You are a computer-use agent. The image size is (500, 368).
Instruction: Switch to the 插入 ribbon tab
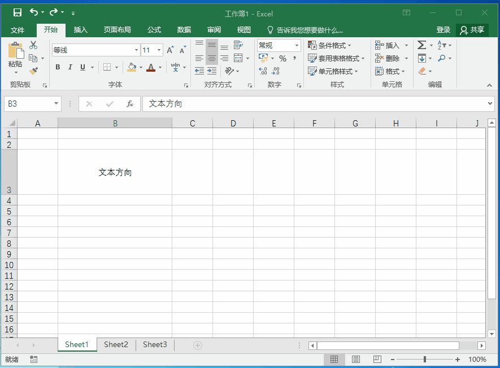[80, 29]
